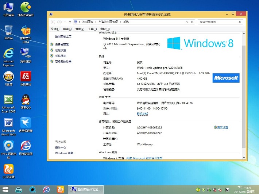Select the 4.00 GB RAM value
Viewport: 259px width, 194px height.
(x=142, y=79)
